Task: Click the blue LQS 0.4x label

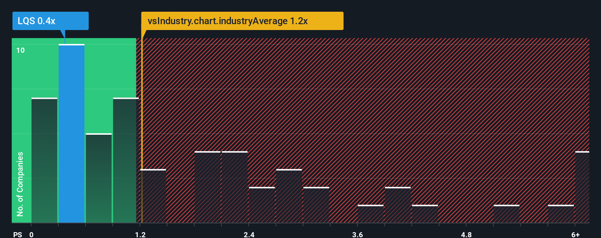Action: coord(51,21)
